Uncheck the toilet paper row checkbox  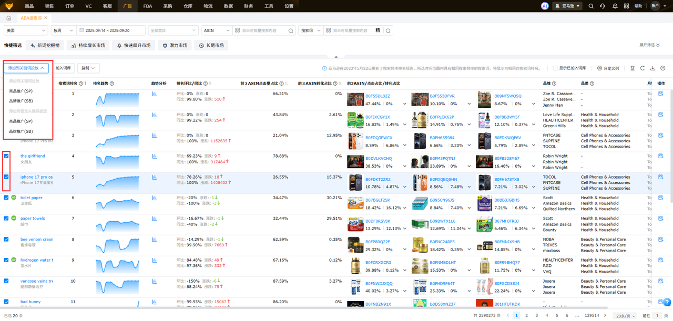pyautogui.click(x=6, y=198)
